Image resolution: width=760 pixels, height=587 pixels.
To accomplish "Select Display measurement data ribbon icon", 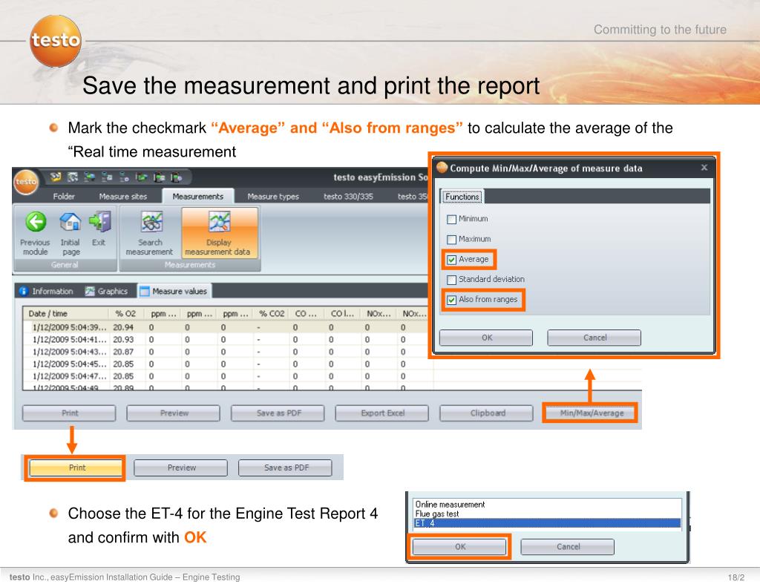I will (219, 222).
